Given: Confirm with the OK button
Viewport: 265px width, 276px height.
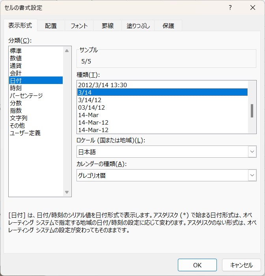Looking at the screenshot, I should tap(197, 265).
